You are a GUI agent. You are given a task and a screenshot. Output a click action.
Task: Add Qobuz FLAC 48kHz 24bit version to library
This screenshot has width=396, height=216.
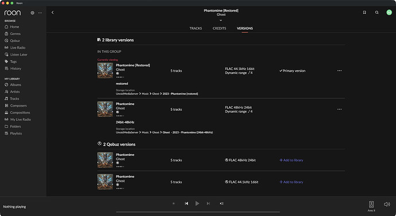tap(291, 160)
